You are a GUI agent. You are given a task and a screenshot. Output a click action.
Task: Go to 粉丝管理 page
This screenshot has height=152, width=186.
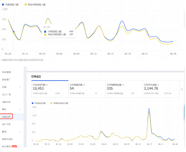(7, 72)
